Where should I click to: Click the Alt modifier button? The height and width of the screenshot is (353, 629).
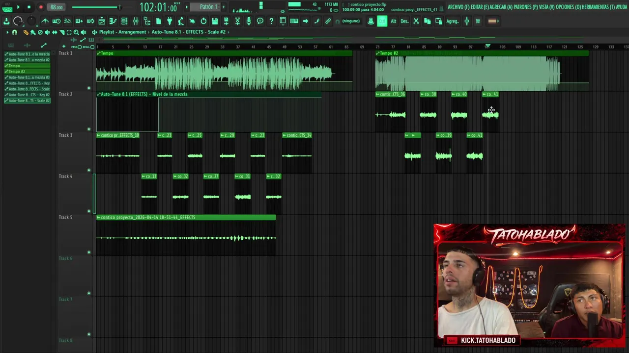393,21
